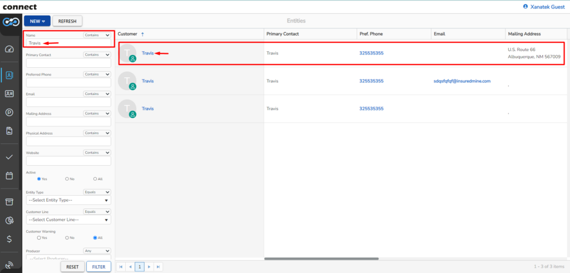The height and width of the screenshot is (273, 570).
Task: Go to previous page of results
Action: point(130,267)
